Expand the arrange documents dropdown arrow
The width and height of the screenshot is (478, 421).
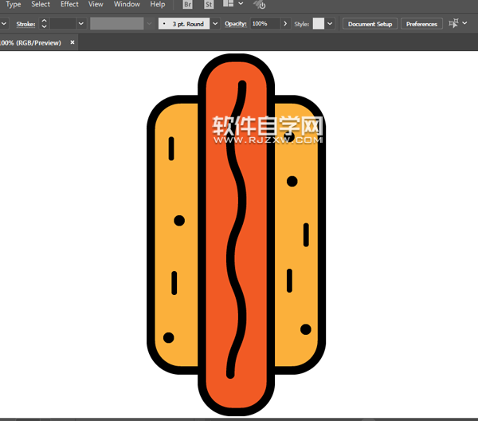pyautogui.click(x=240, y=5)
